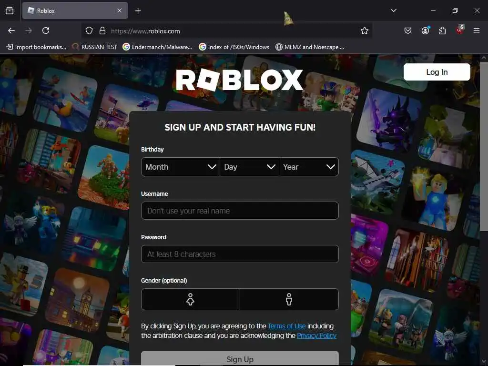Expand the Month birthday dropdown
This screenshot has height=366, width=488.
(181, 167)
